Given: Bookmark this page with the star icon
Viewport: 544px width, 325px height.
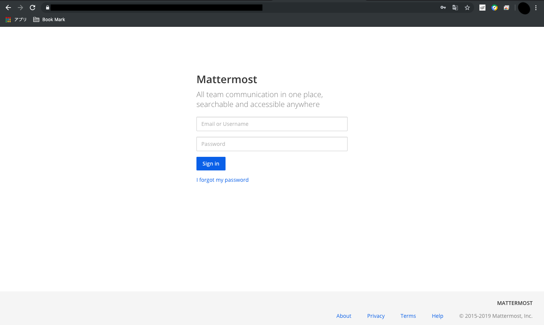Looking at the screenshot, I should (467, 8).
